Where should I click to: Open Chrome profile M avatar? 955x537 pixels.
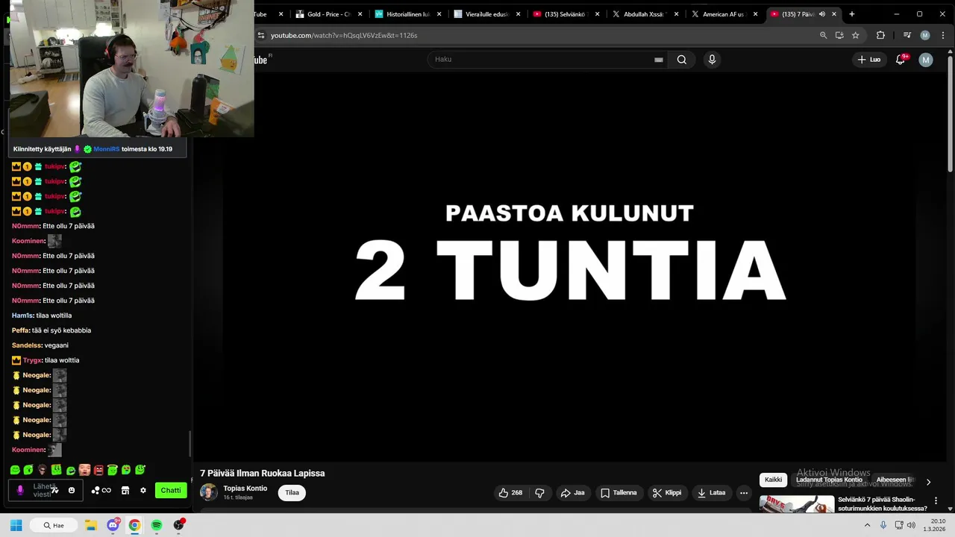point(925,35)
